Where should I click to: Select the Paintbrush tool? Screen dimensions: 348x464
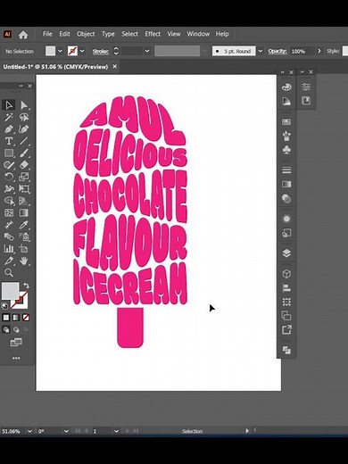point(24,153)
